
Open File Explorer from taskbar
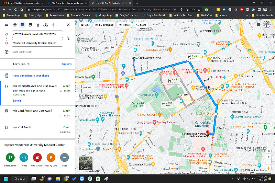click(58, 179)
